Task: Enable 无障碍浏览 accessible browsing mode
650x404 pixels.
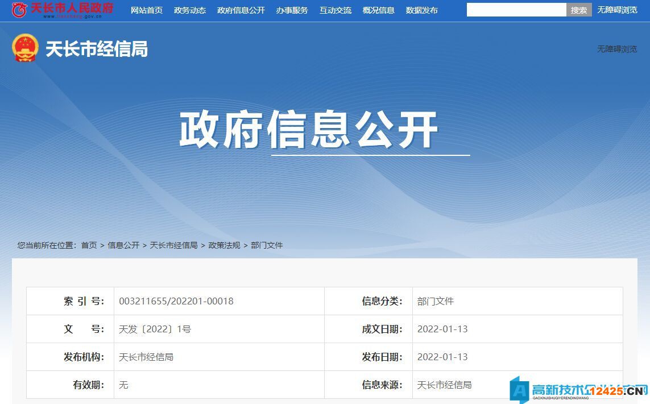Action: point(617,10)
